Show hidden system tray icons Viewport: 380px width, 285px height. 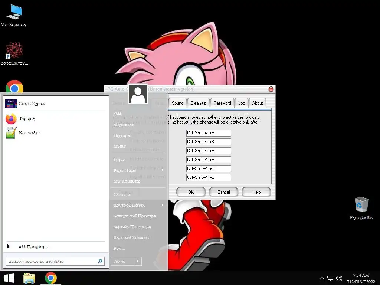coord(322,278)
